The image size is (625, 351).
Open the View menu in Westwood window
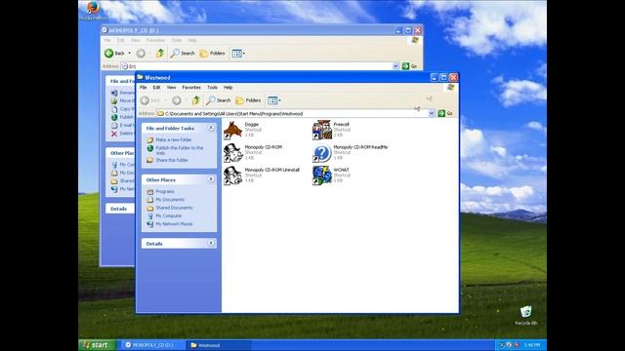(x=171, y=87)
